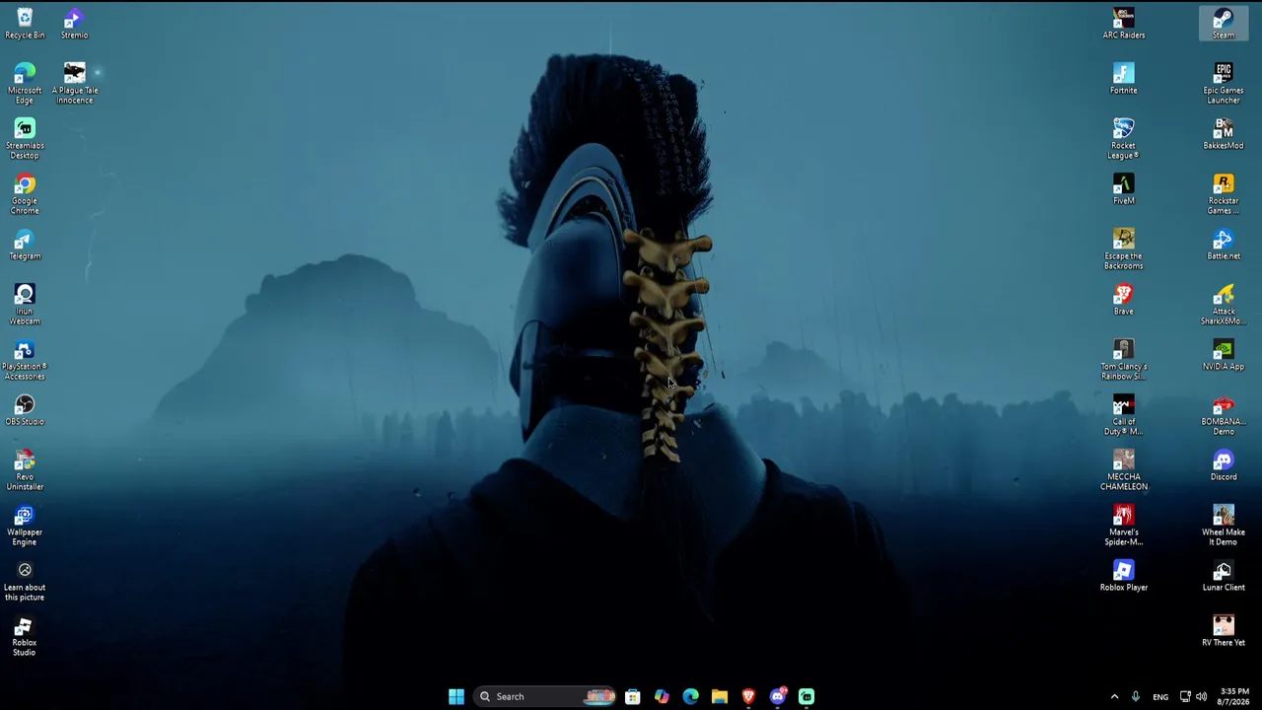The image size is (1262, 710).
Task: Select the Telegram desktop shortcut
Action: [x=25, y=245]
